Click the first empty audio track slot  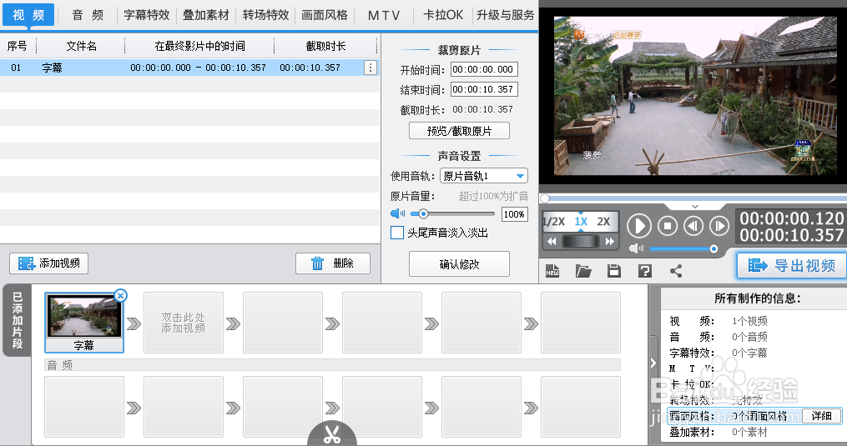click(x=84, y=407)
